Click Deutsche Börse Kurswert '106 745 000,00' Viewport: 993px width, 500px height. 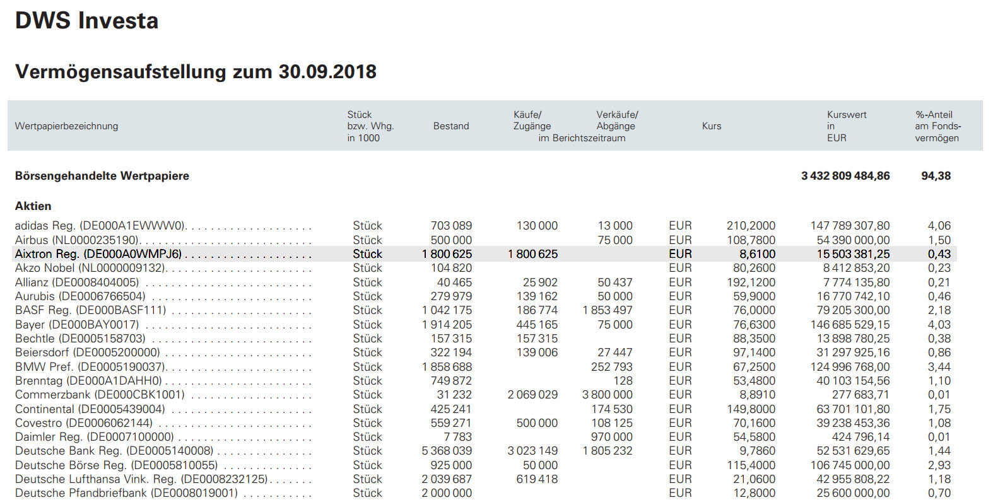850,465
